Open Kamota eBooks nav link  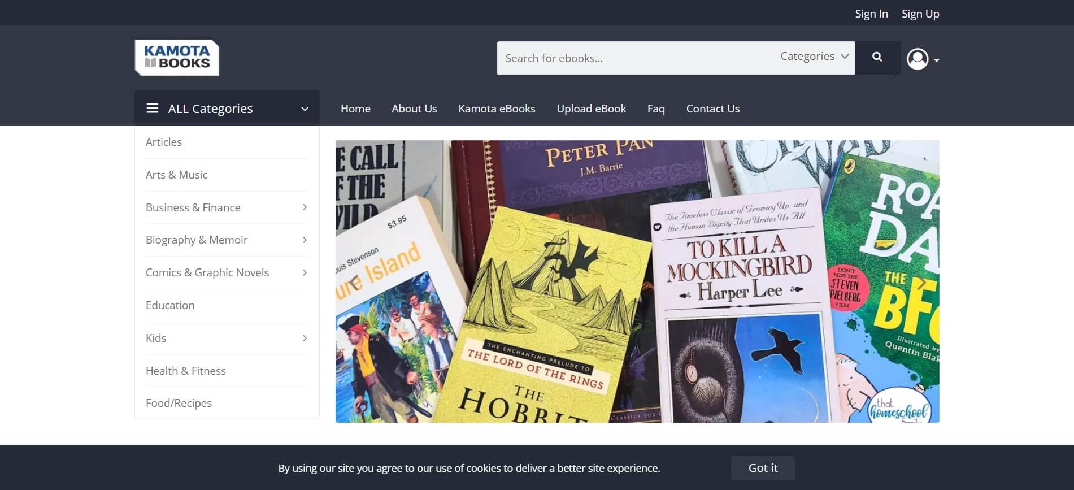tap(497, 109)
